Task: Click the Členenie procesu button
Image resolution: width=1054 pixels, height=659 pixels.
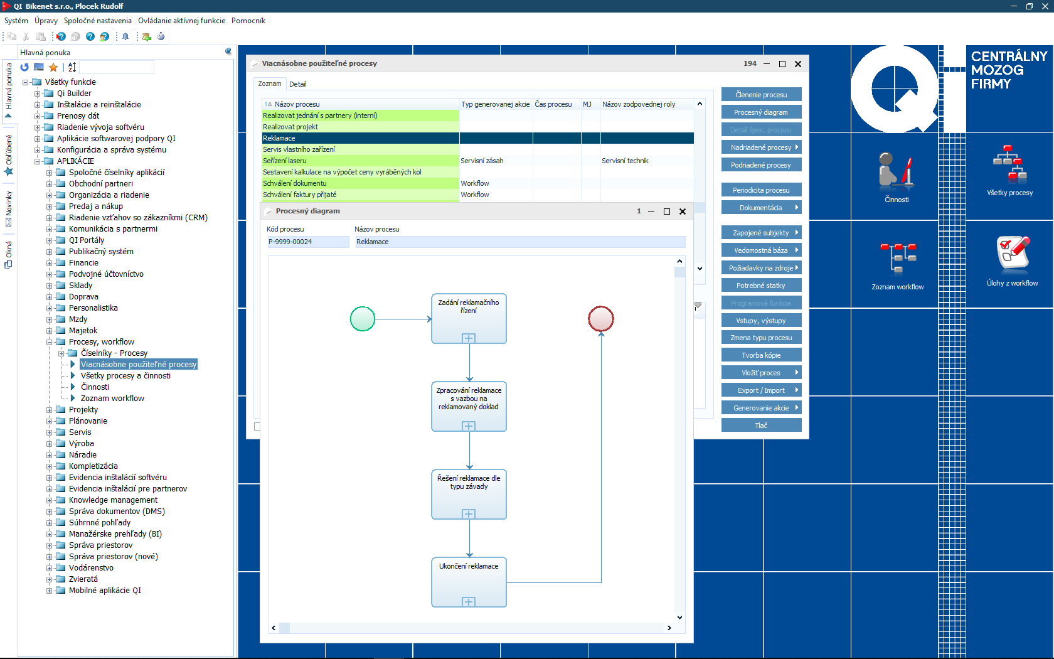Action: [x=761, y=95]
